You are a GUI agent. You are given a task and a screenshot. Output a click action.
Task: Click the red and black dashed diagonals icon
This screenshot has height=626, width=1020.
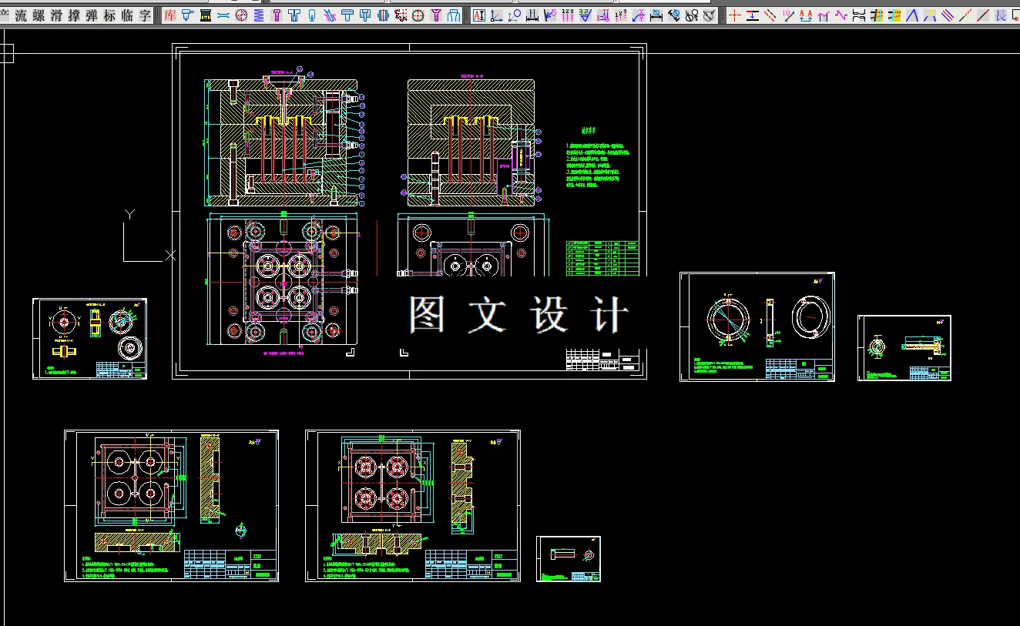770,15
